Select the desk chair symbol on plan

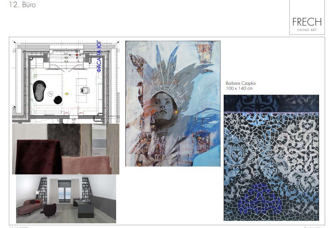tap(85, 90)
